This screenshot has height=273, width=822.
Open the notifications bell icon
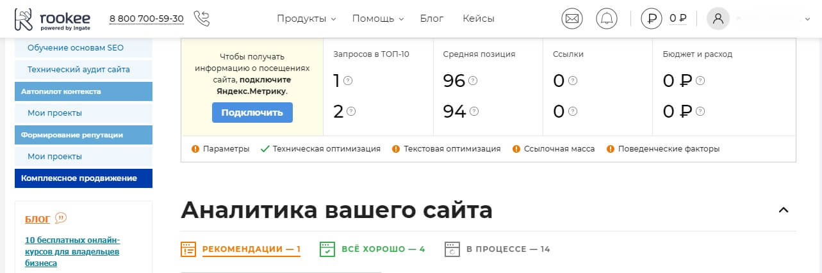point(606,19)
